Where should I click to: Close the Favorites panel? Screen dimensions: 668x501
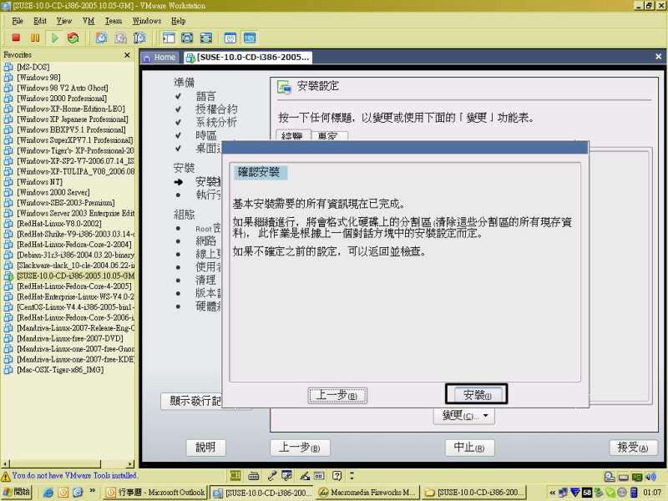127,55
